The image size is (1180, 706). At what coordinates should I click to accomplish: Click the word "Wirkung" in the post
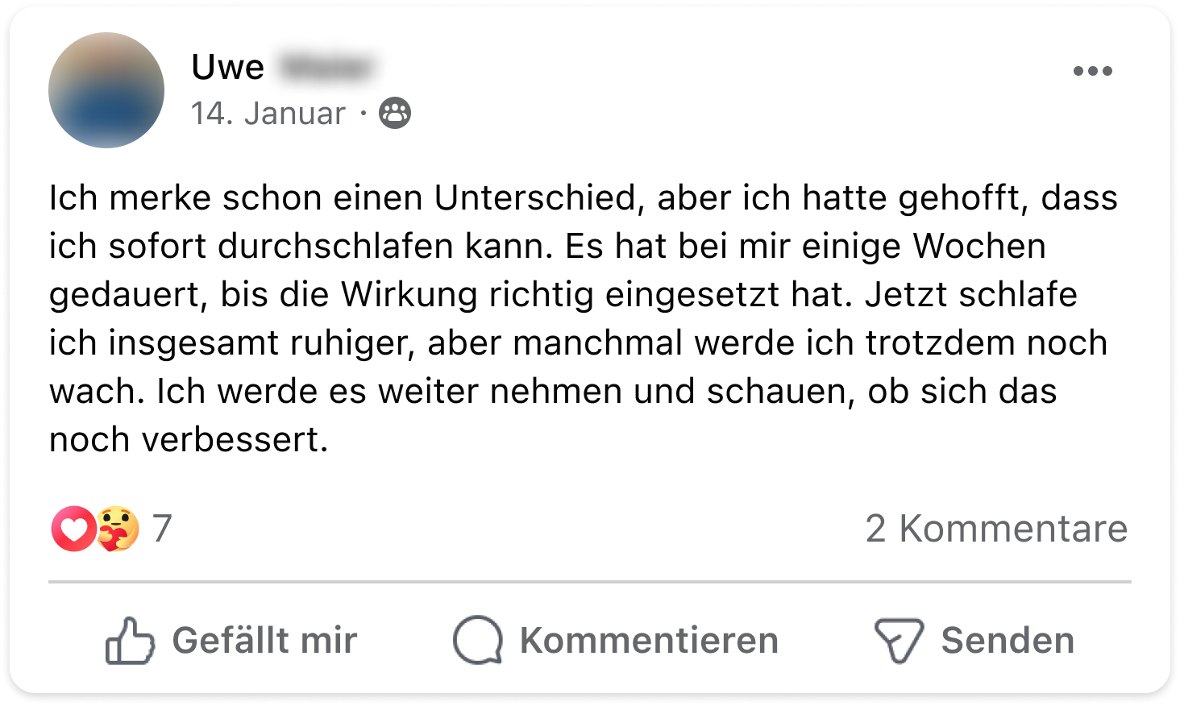pos(409,295)
